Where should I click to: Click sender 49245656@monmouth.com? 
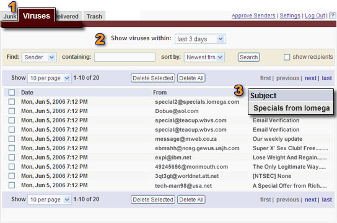click(191, 167)
